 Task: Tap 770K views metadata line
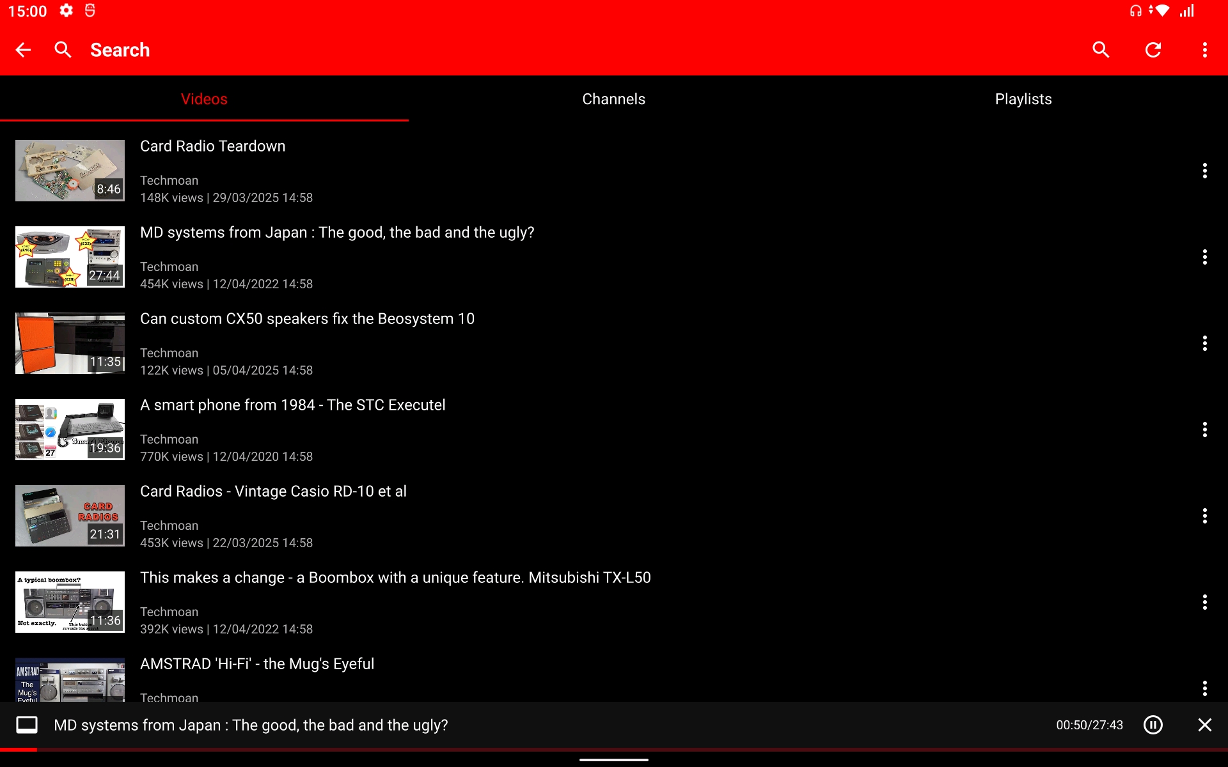pyautogui.click(x=226, y=456)
